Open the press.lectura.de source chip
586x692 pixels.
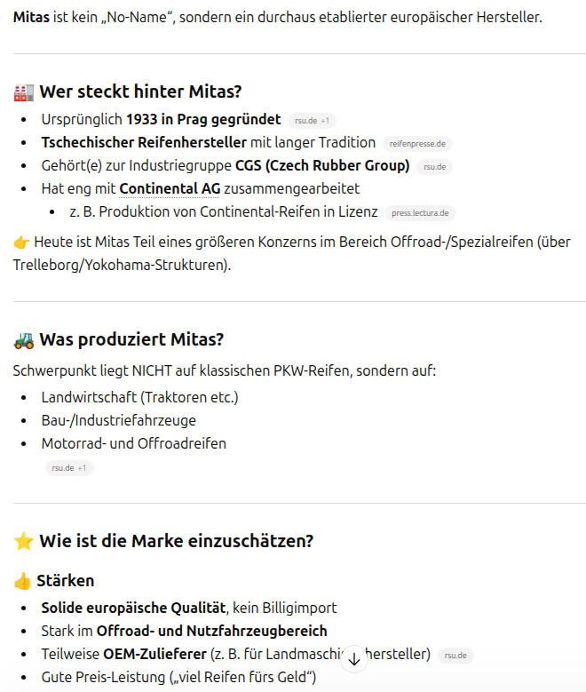420,212
